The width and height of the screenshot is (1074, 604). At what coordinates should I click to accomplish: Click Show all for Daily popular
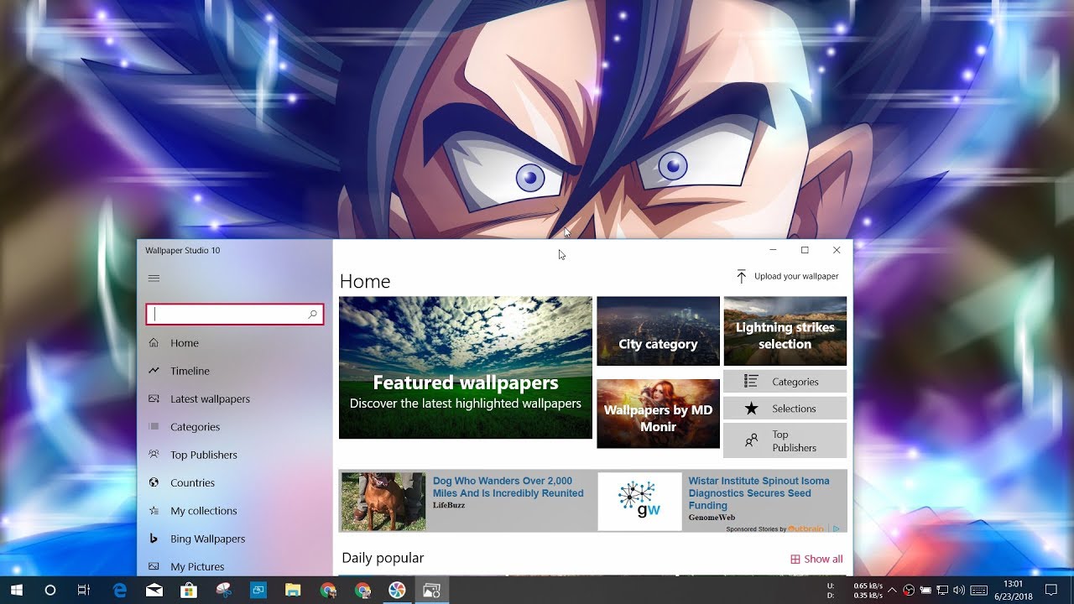click(816, 559)
